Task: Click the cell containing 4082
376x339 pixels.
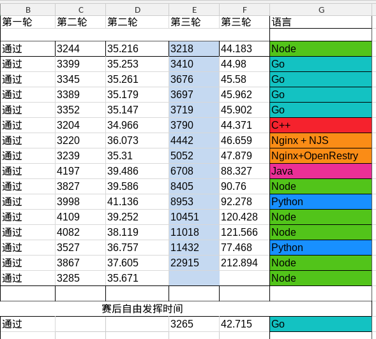Action: [80, 233]
